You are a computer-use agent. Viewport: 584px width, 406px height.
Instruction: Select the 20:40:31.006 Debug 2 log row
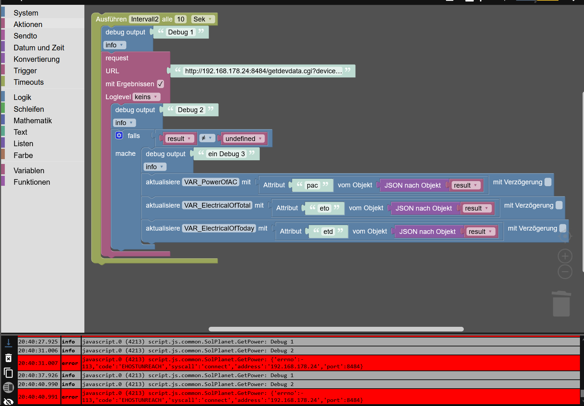tap(299, 350)
